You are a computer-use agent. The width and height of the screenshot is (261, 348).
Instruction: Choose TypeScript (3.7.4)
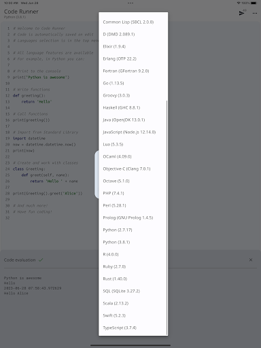coord(133,328)
